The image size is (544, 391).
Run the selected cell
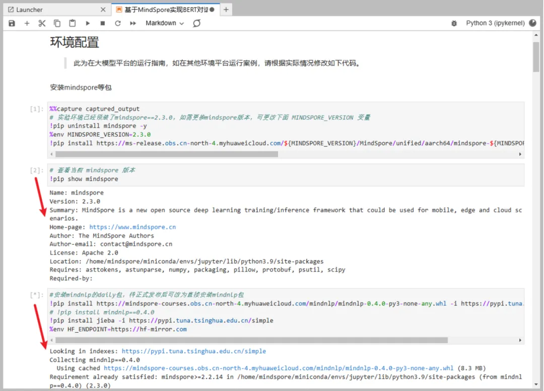[88, 23]
